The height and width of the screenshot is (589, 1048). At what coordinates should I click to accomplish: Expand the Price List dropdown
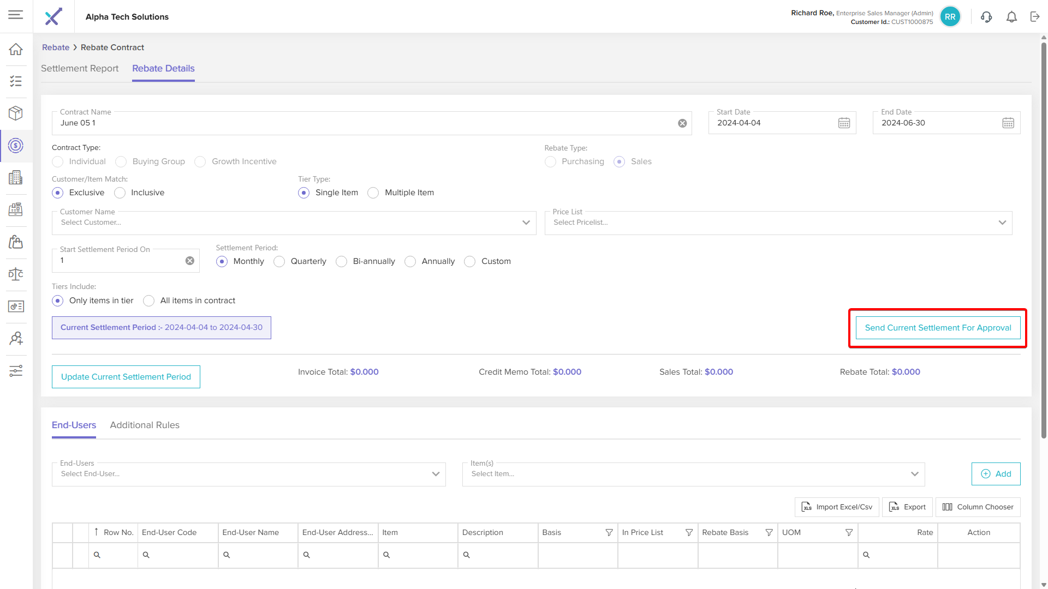coord(1002,223)
